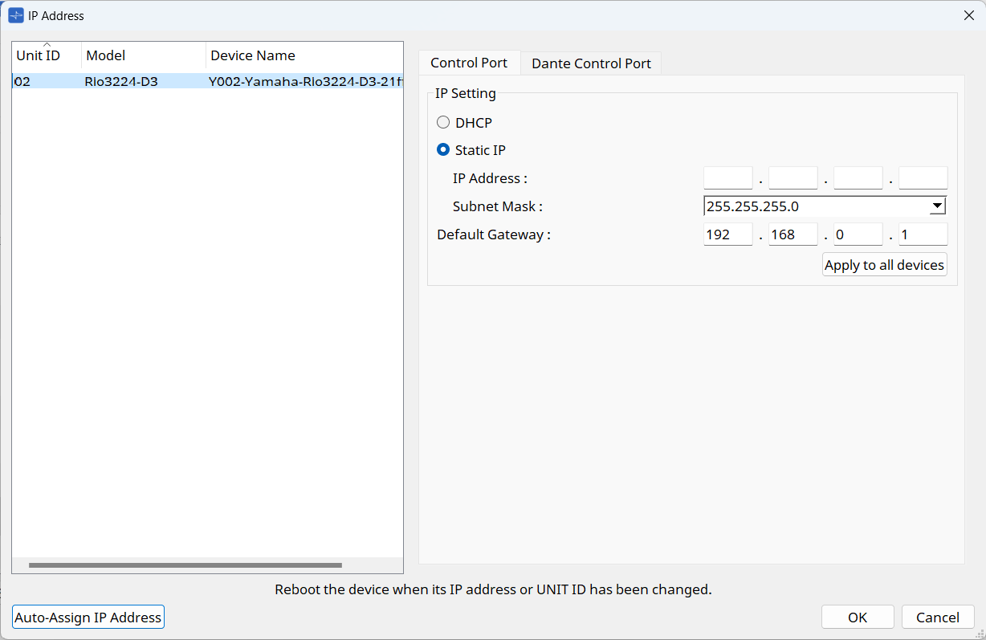Screen dimensions: 986x640
Task: Click the Default Gateway field showing 192
Action: point(727,234)
